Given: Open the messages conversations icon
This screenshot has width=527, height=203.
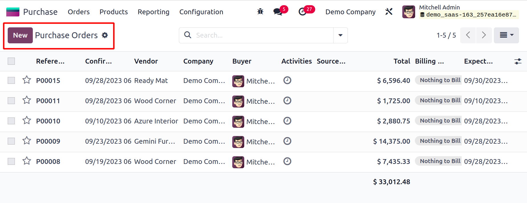Looking at the screenshot, I should coord(277,12).
